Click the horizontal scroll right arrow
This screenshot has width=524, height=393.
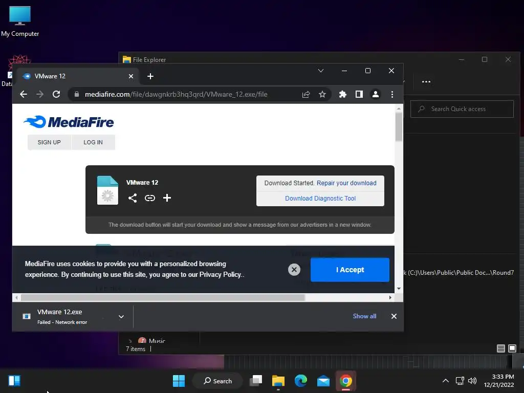[390, 297]
